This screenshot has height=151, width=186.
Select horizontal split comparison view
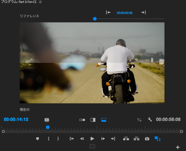104,120
